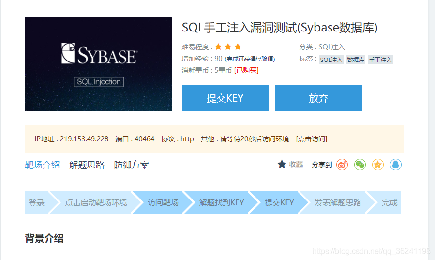Click the 背景介绍 heading
The image size is (435, 260).
coord(45,238)
